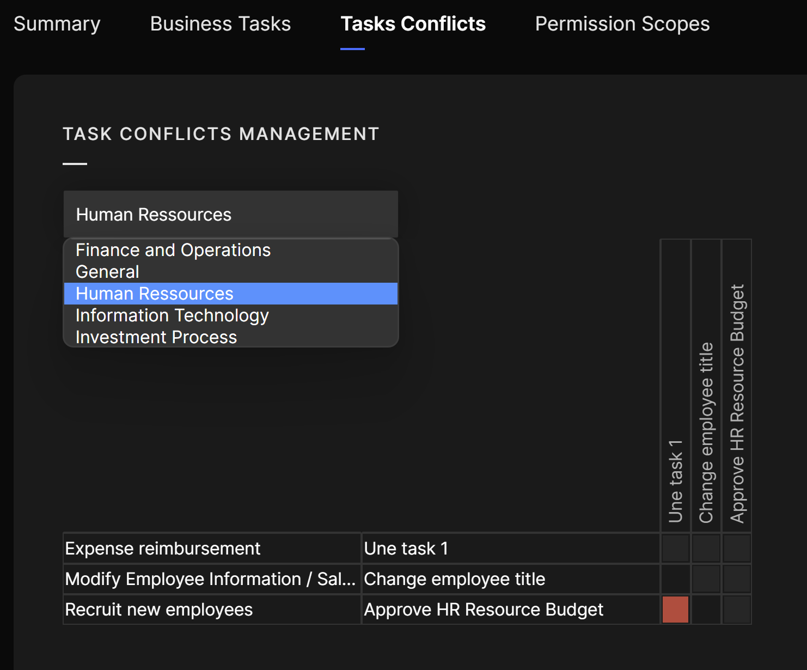This screenshot has height=670, width=807.
Task: Click the red conflict cell in the matrix
Action: [675, 610]
